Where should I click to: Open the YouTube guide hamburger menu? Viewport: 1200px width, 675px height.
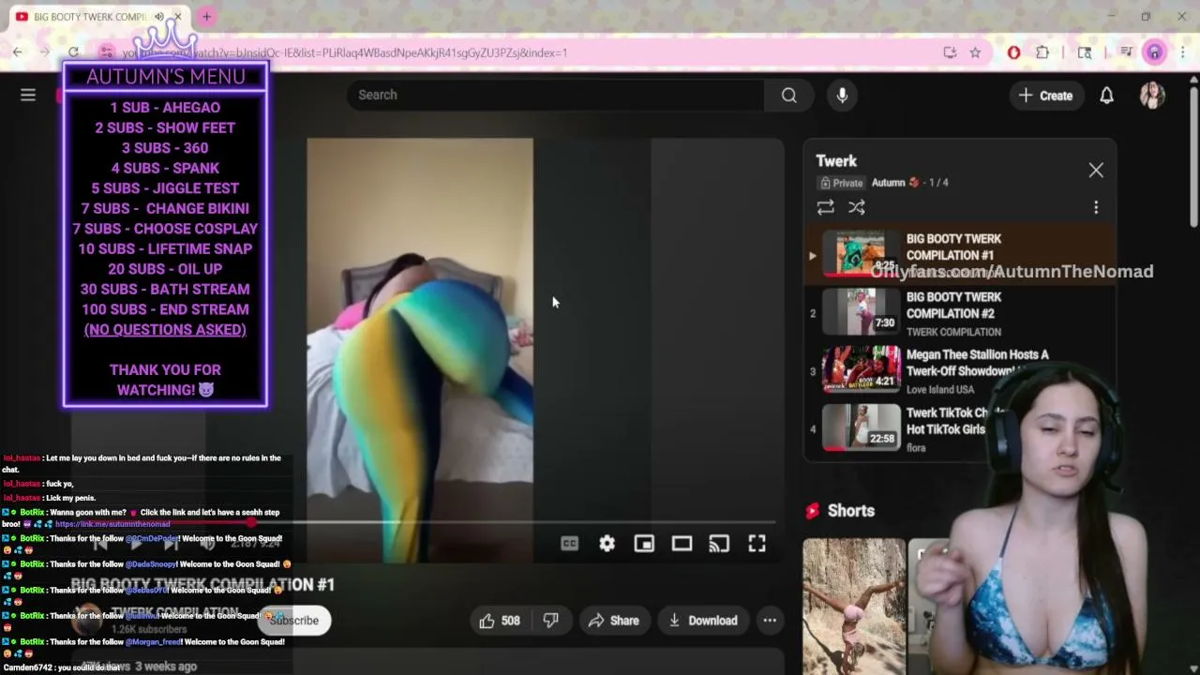tap(28, 95)
